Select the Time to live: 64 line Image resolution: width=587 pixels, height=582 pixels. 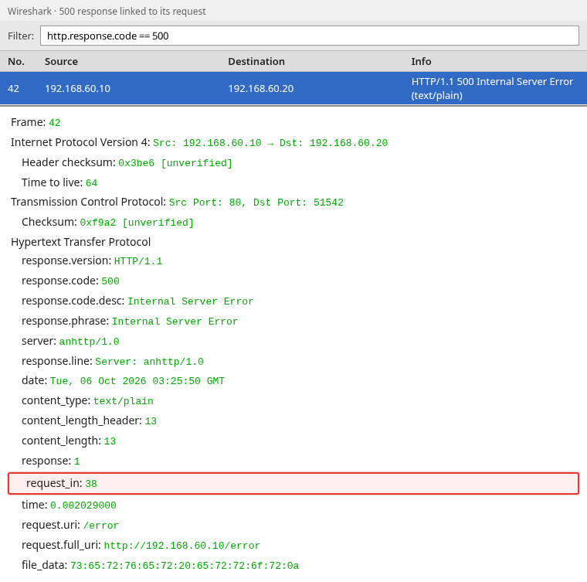59,182
